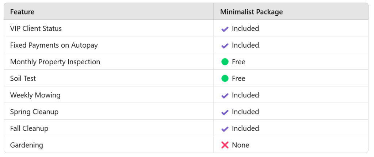Click red X icon in Gardening row
The image size is (374, 157).
coord(225,145)
